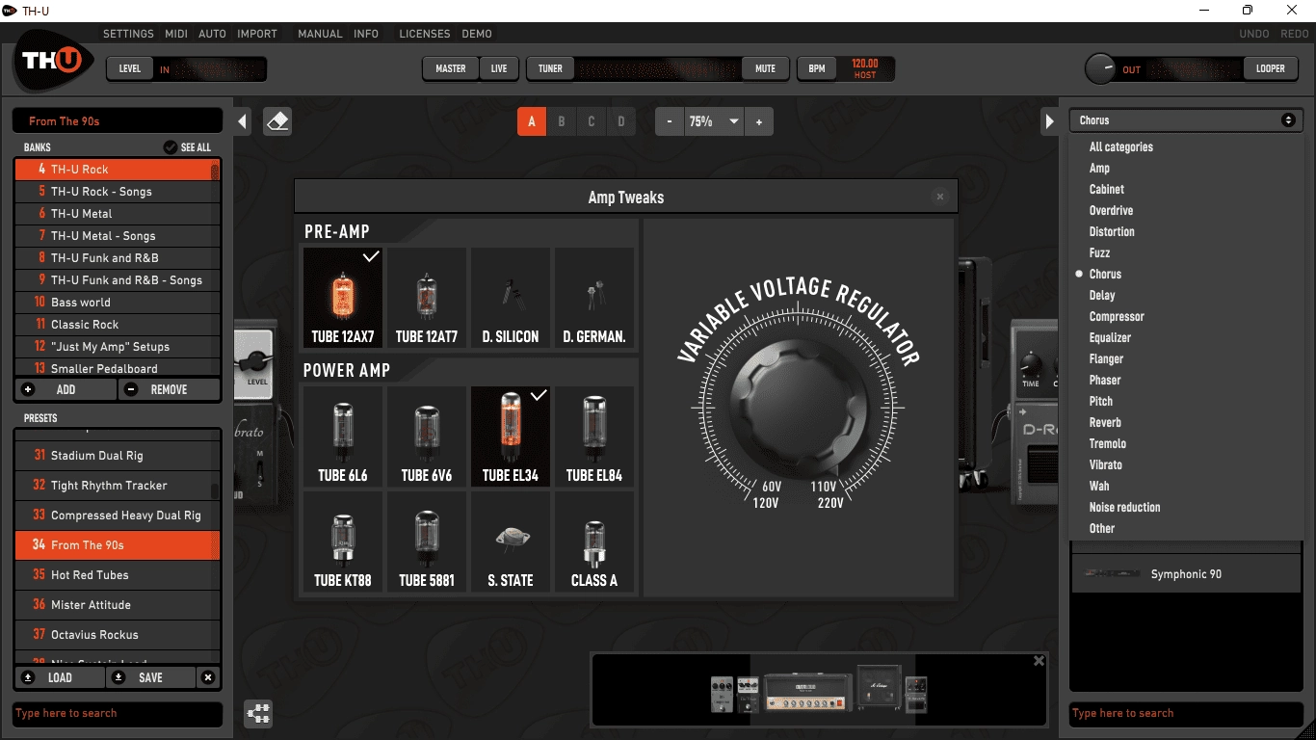Select the TUBE 6L6 power amp
Image resolution: width=1316 pixels, height=740 pixels.
343,436
